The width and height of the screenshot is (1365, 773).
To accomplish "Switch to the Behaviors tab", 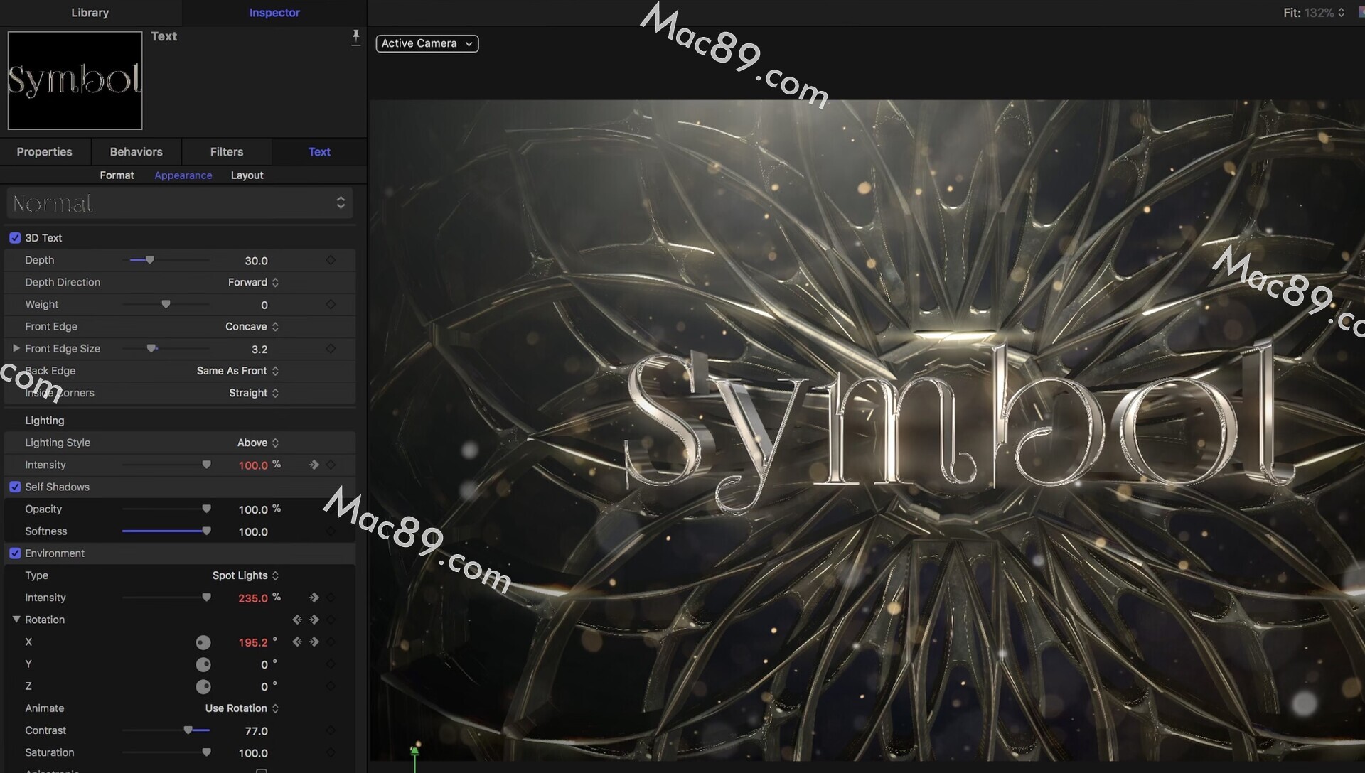I will (136, 152).
